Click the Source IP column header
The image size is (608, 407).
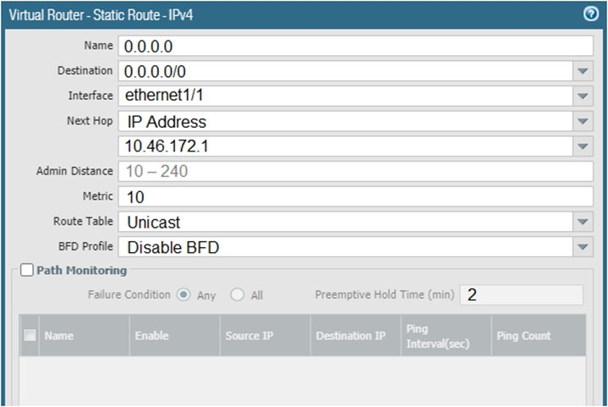[x=266, y=335]
